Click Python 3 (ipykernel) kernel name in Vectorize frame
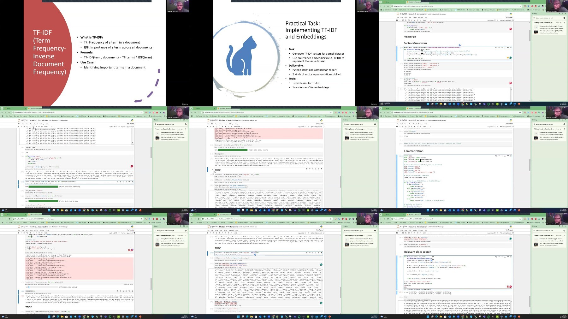 coord(506,20)
